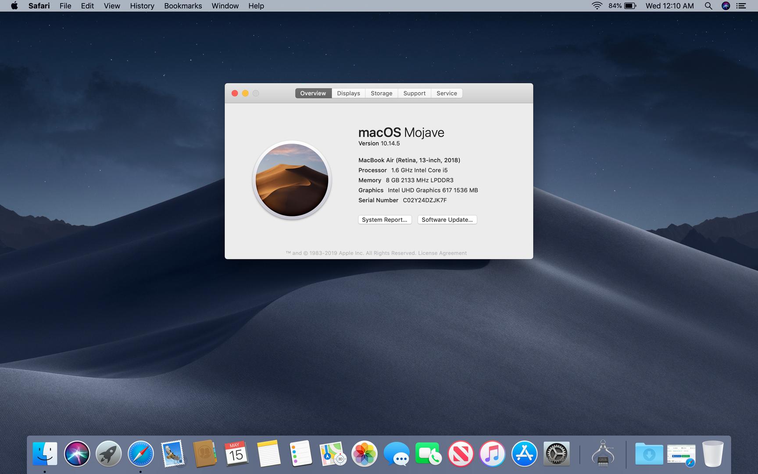Open Launchpad rocket icon

coord(109,454)
